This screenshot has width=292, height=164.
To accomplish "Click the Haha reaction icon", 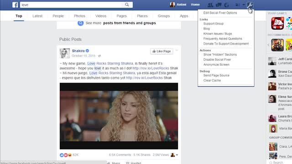I will pyautogui.click(x=70, y=155).
